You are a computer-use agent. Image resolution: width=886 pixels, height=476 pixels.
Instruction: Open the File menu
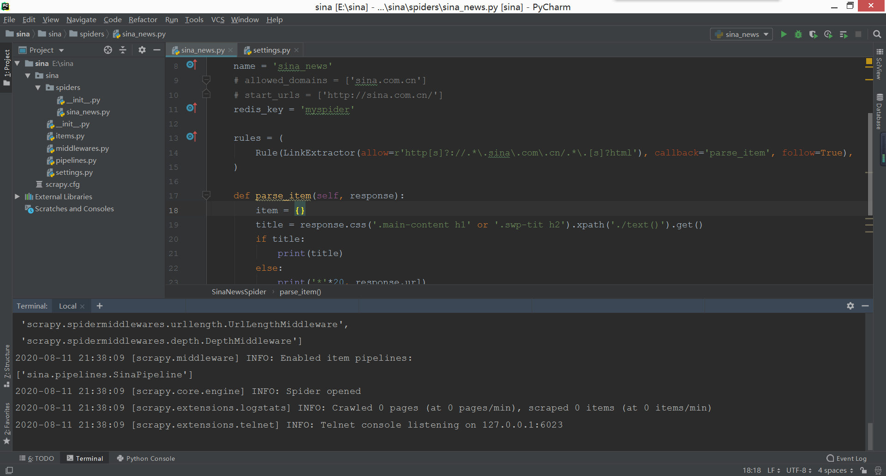click(9, 19)
